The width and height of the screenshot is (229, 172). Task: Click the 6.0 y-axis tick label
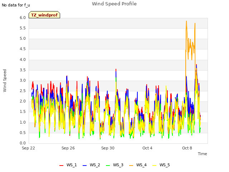click(x=23, y=18)
